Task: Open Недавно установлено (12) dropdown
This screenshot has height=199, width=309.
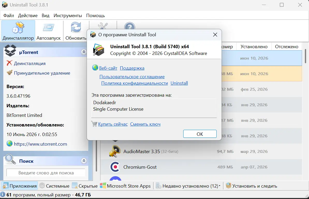Action: point(188,186)
